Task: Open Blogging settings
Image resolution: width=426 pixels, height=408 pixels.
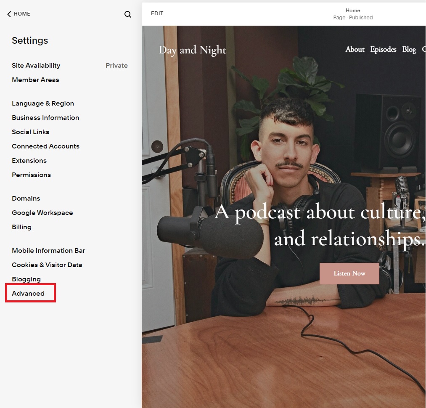Action: (x=26, y=279)
